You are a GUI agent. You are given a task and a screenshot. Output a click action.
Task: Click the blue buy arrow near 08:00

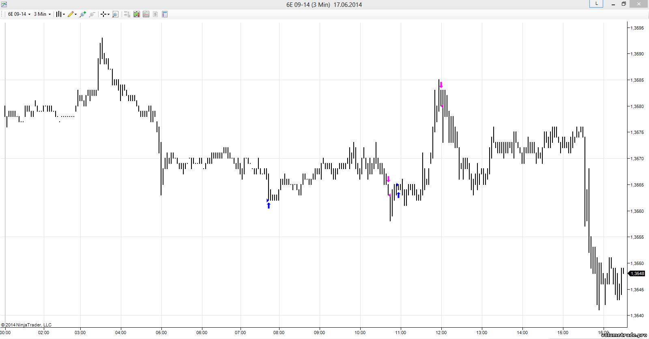pyautogui.click(x=269, y=206)
